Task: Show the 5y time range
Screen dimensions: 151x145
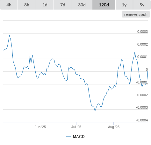Action: pos(142,5)
